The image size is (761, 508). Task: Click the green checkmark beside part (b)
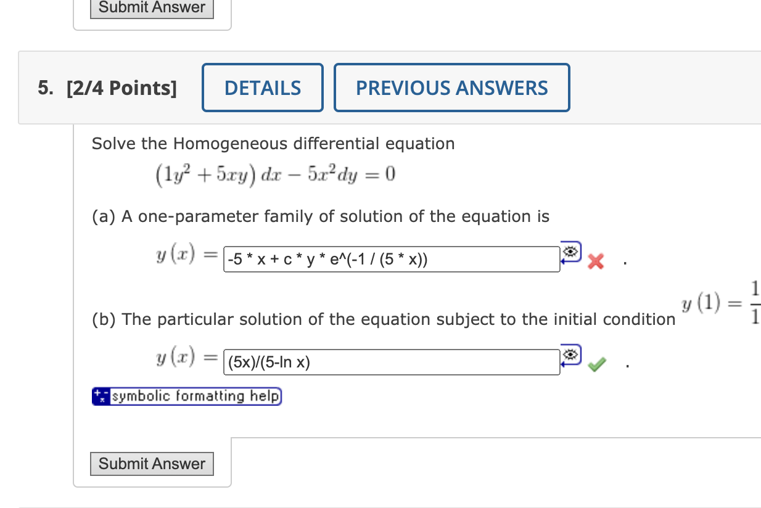[596, 364]
